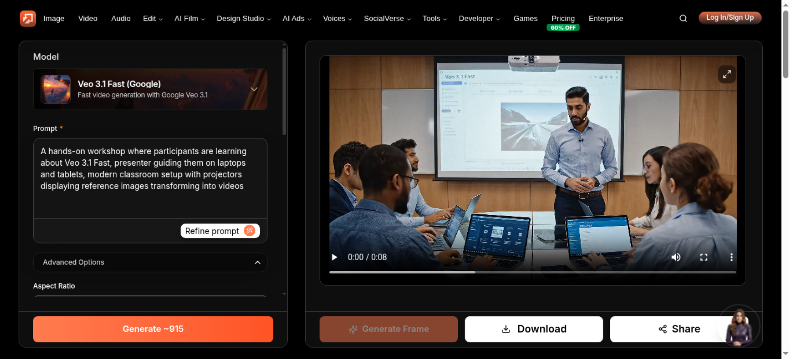
Task: Seek on the video progress bar
Action: click(532, 272)
